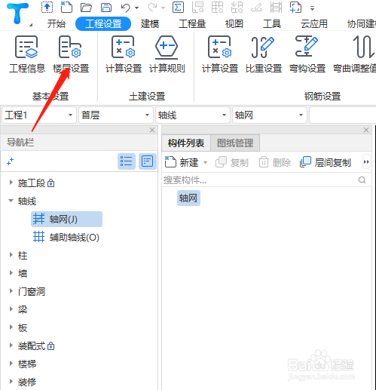Open the 新建 dropdown arrow
Screen dimensions: 376x390
tap(205, 162)
